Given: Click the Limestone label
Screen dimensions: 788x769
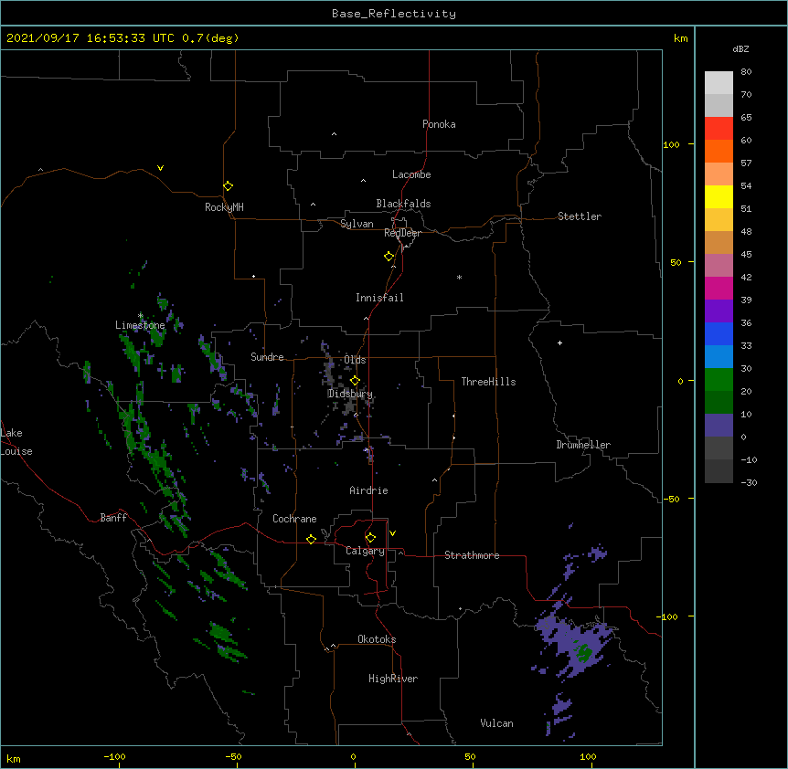Looking at the screenshot, I should coord(140,325).
